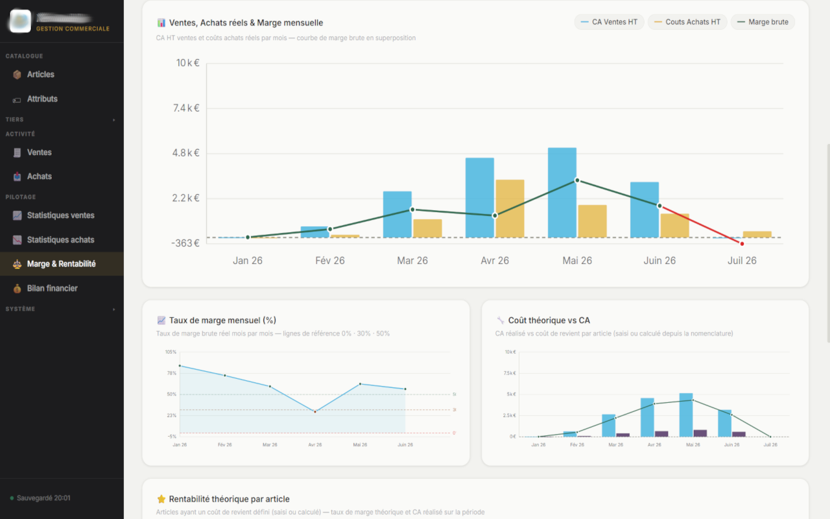Click the "Sauvegardé 20:01" status text

pos(43,498)
